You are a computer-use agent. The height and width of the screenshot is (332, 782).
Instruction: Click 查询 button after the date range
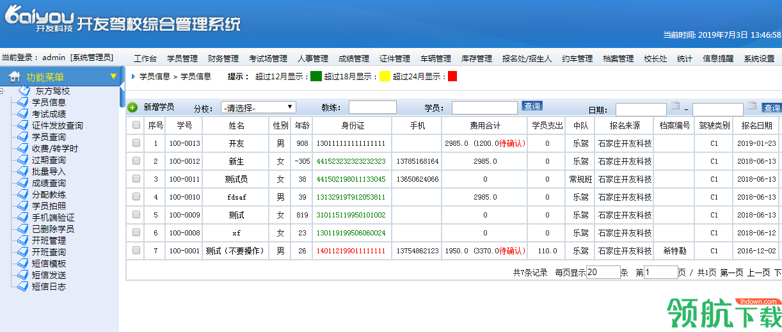point(772,107)
